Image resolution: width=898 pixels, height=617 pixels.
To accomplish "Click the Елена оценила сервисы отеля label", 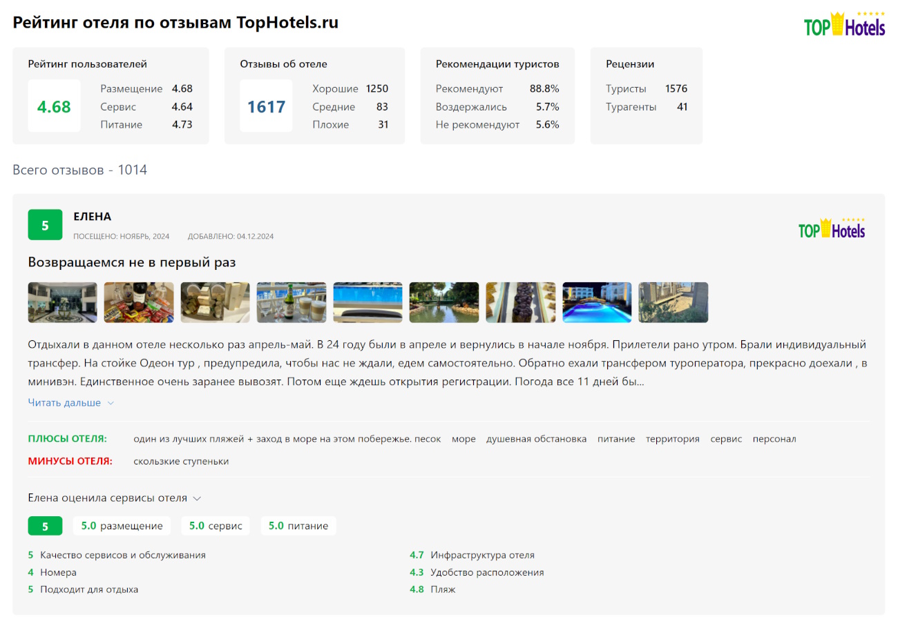I will tap(108, 498).
